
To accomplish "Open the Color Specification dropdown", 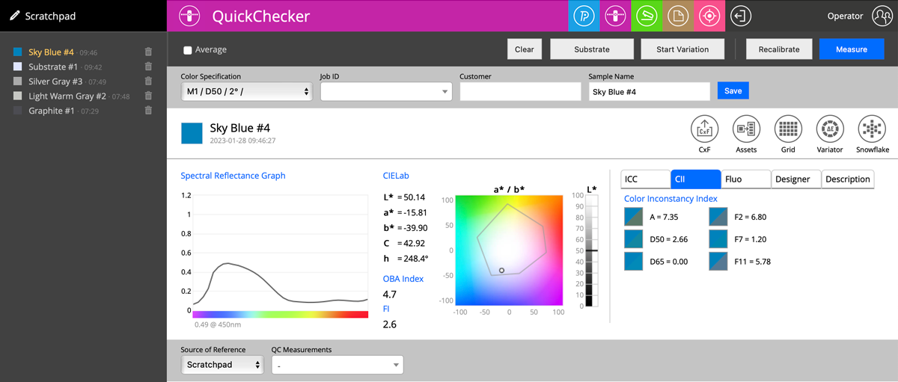I will (246, 91).
